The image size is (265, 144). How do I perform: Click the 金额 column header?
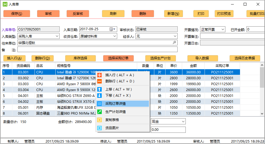pos(193,66)
